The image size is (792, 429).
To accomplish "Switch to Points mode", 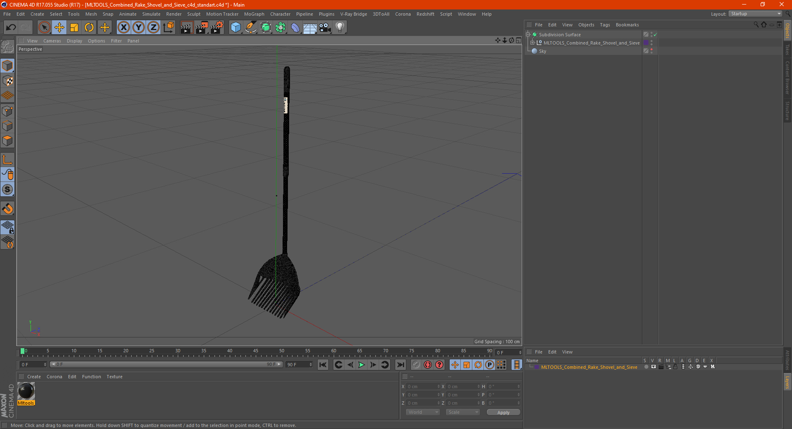I will click(7, 111).
